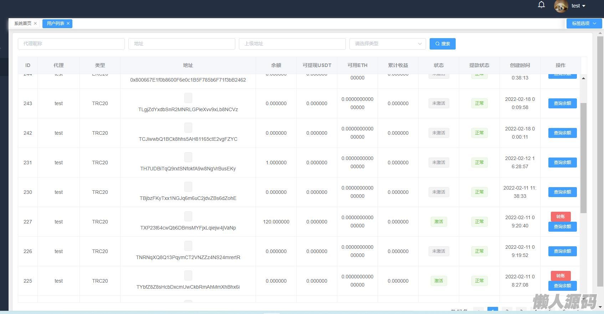This screenshot has height=314, width=604.
Task: Click the 上级地址 input field
Action: (x=292, y=44)
